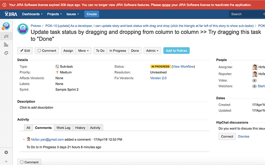The width and height of the screenshot is (265, 165).
Task: Collapse the comment by hlcfan.yan
Action: (24, 140)
